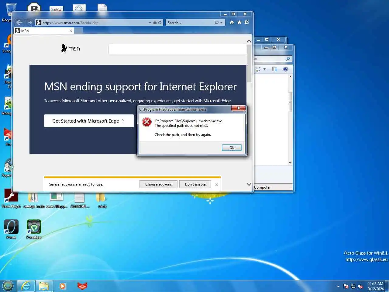389x292 pixels.
Task: Click the MSN favicon in the address bar
Action: click(x=39, y=23)
